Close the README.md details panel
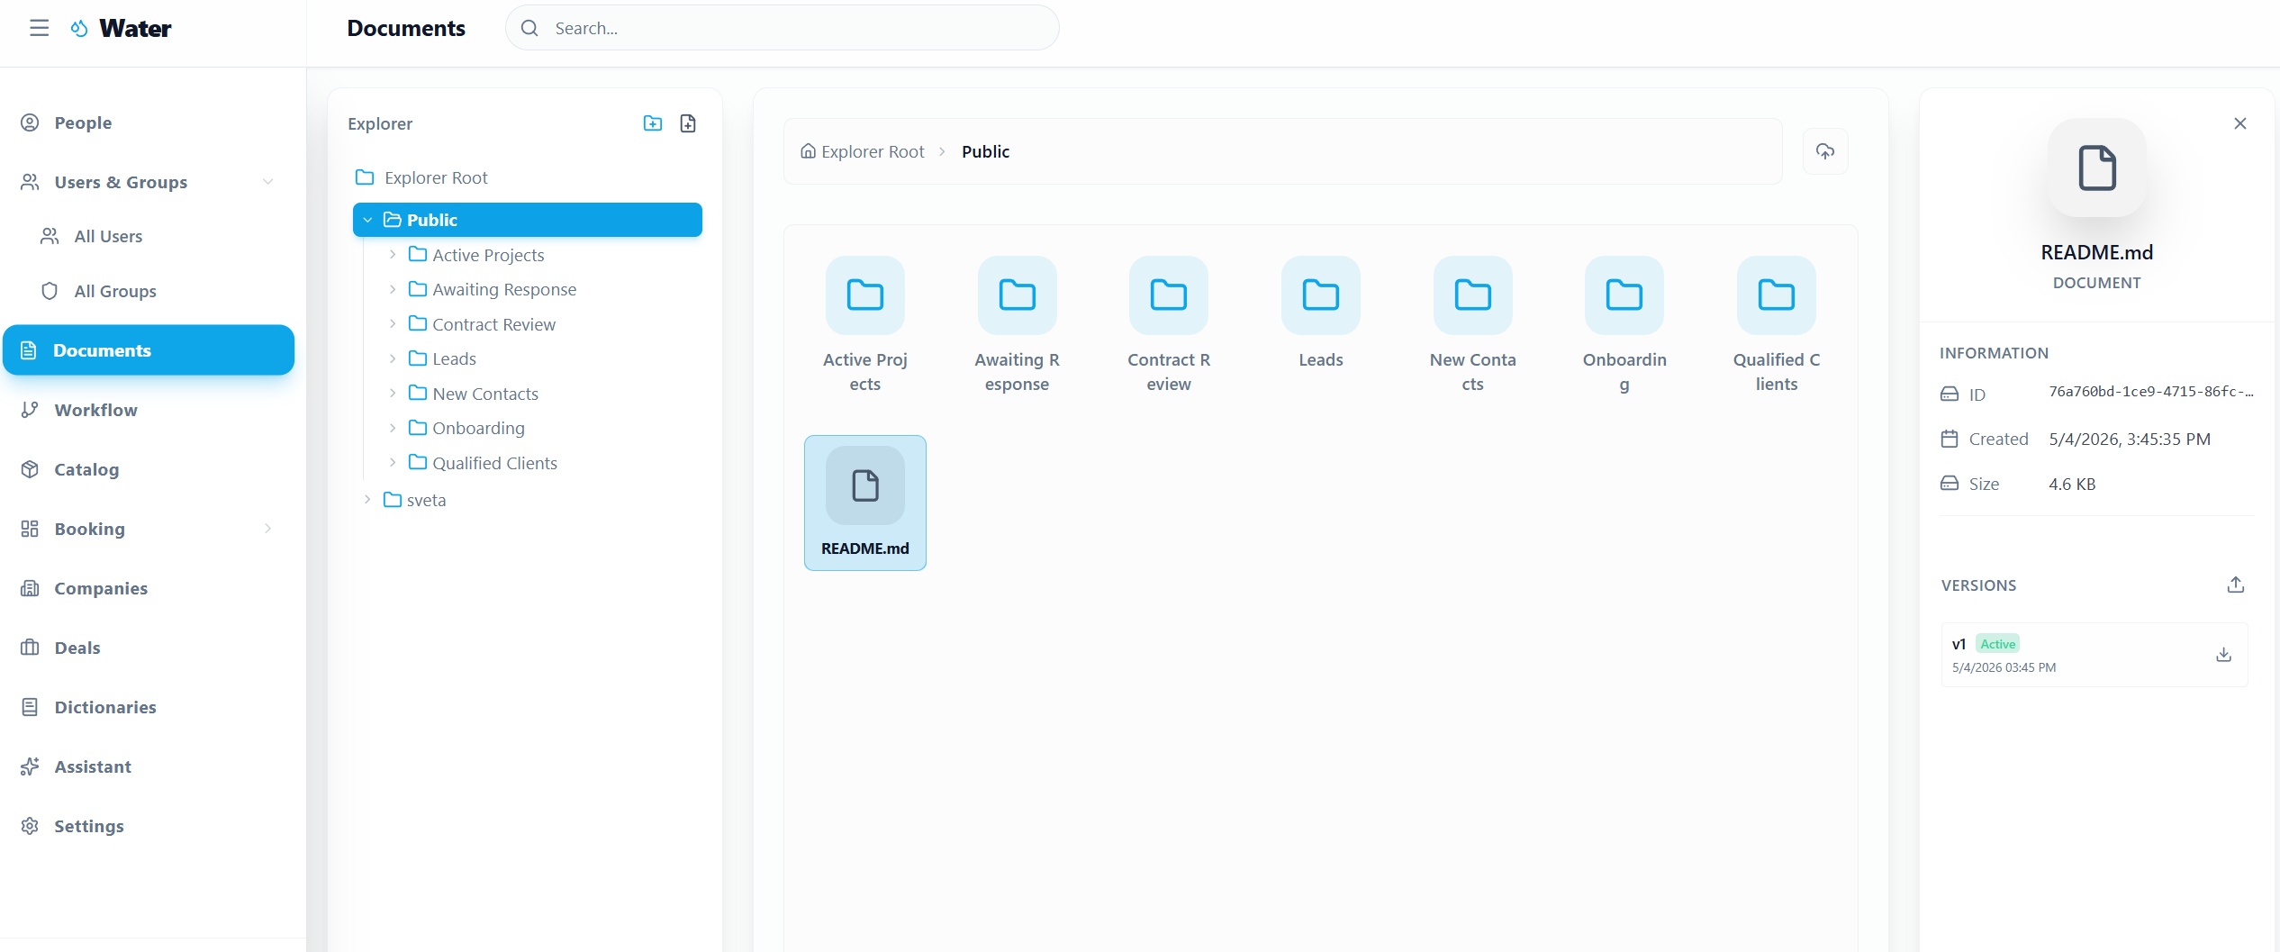The height and width of the screenshot is (952, 2280). click(x=2240, y=123)
